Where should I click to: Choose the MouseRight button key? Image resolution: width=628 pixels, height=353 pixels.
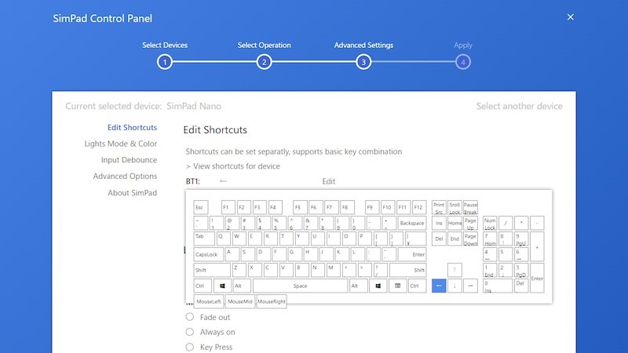(272, 301)
